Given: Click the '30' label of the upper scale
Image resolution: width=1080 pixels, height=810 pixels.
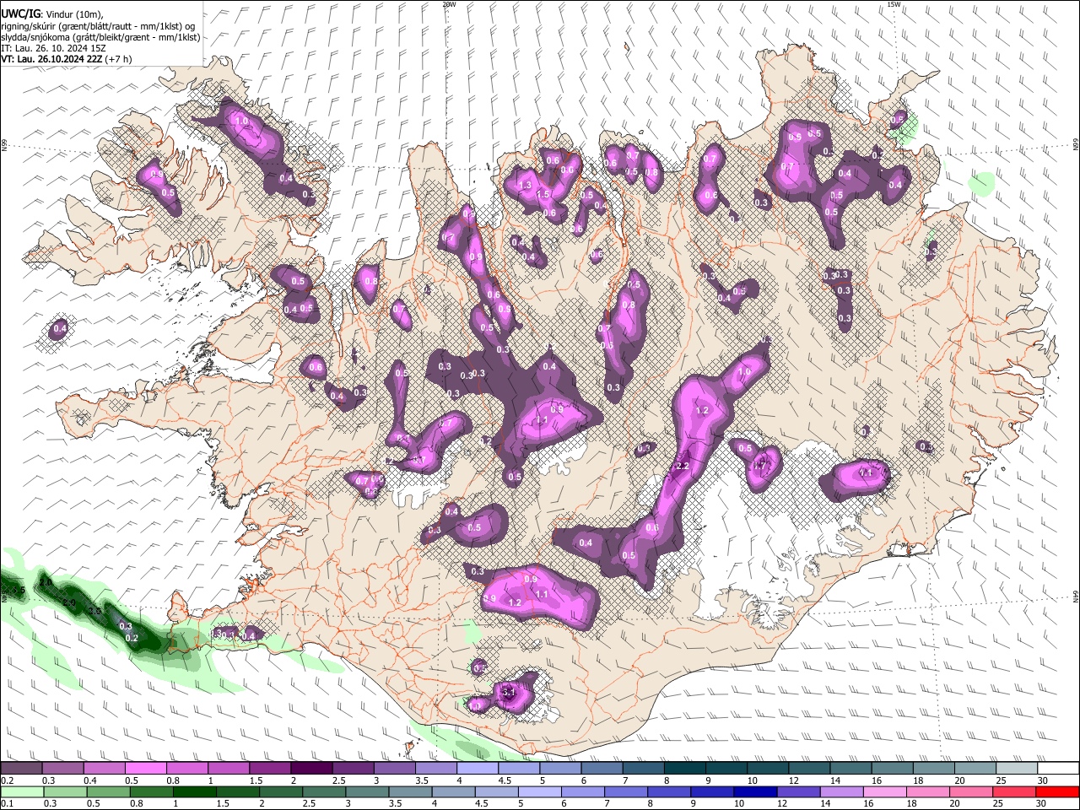Looking at the screenshot, I should (x=1043, y=780).
